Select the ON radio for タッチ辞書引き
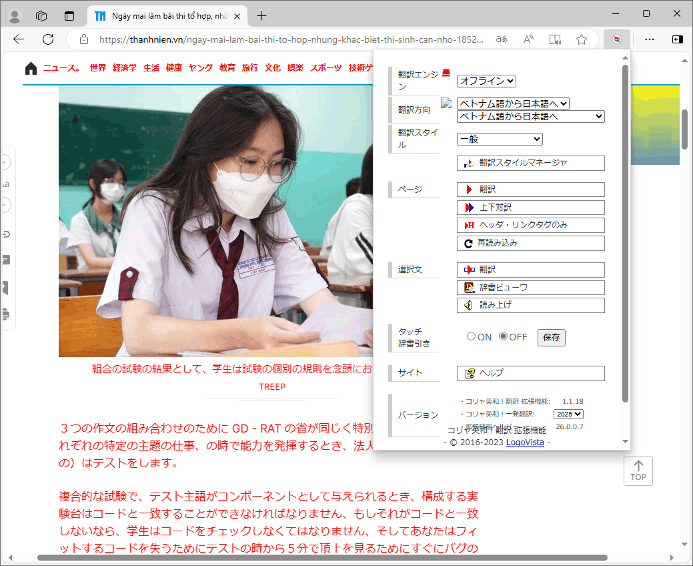 (472, 336)
